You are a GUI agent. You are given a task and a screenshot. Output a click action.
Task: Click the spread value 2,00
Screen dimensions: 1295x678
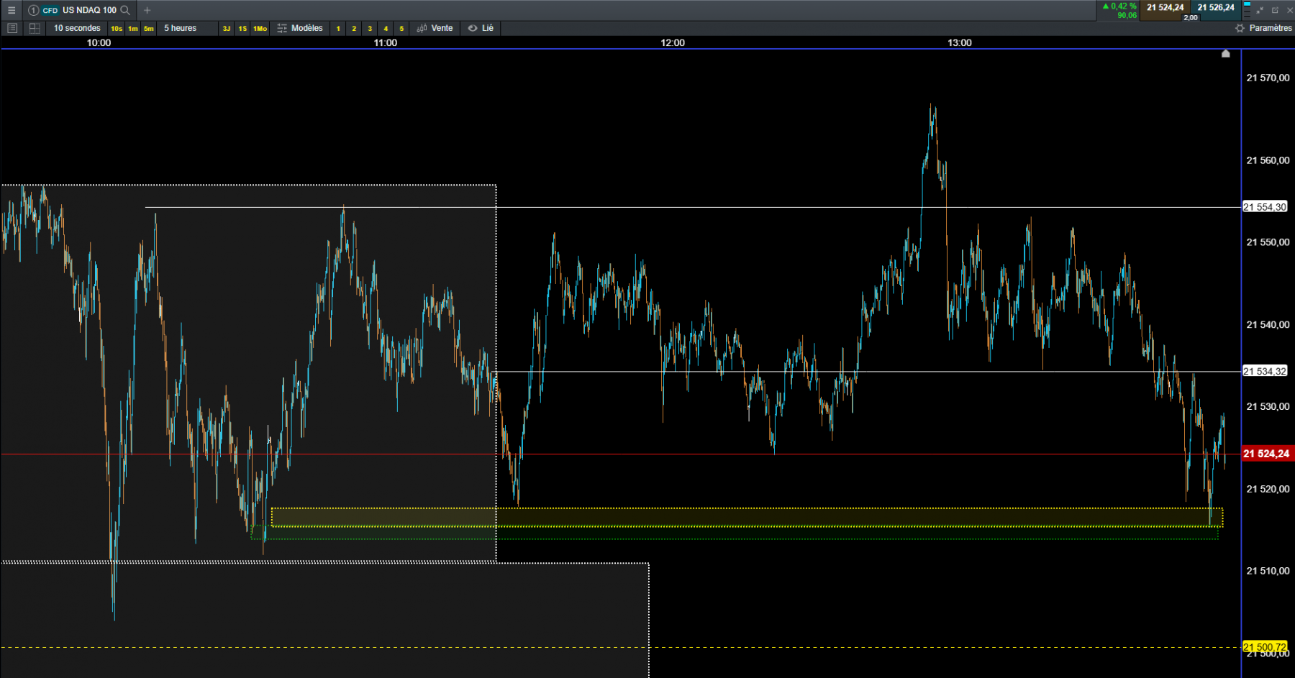1191,17
